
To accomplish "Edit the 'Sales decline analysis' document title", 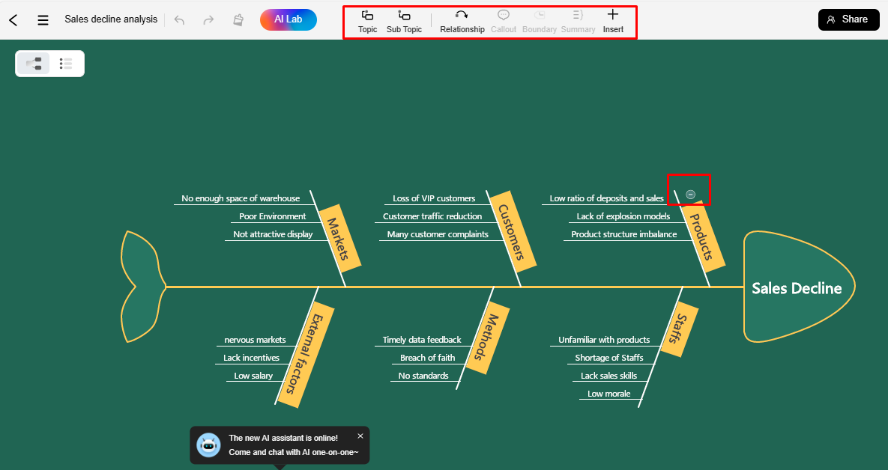I will tap(111, 19).
